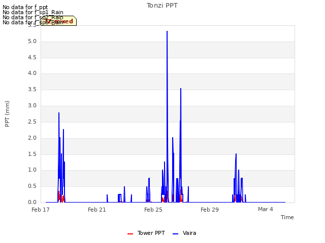Click the 4.0 y-axis tick label
Viewport: 325px width, 243px height.
pos(32,73)
